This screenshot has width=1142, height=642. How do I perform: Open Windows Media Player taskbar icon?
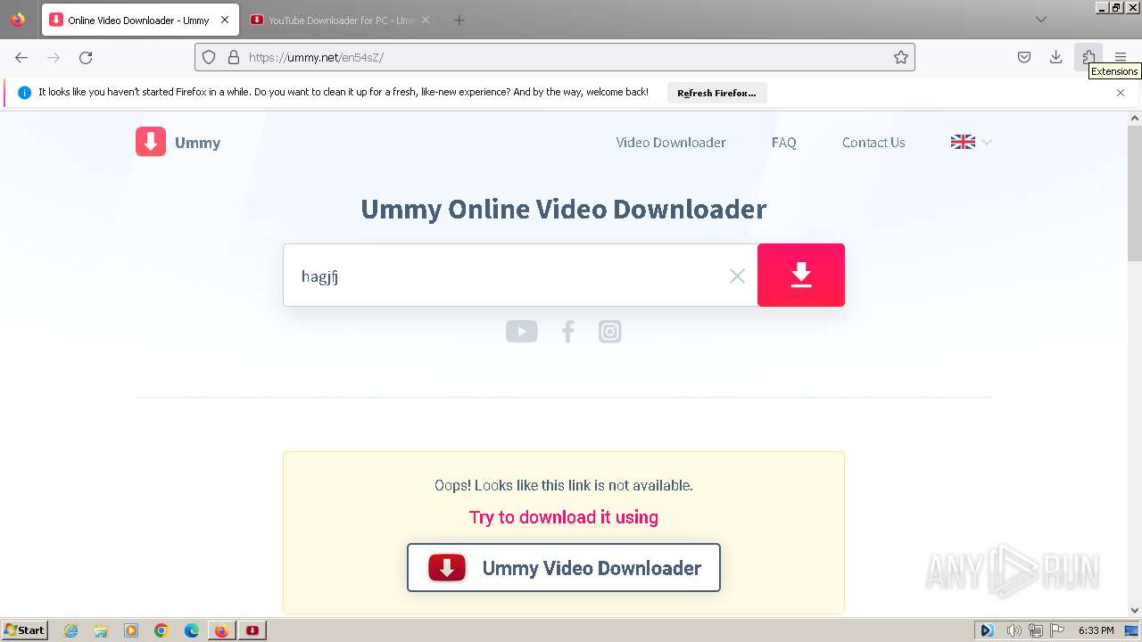pyautogui.click(x=131, y=630)
